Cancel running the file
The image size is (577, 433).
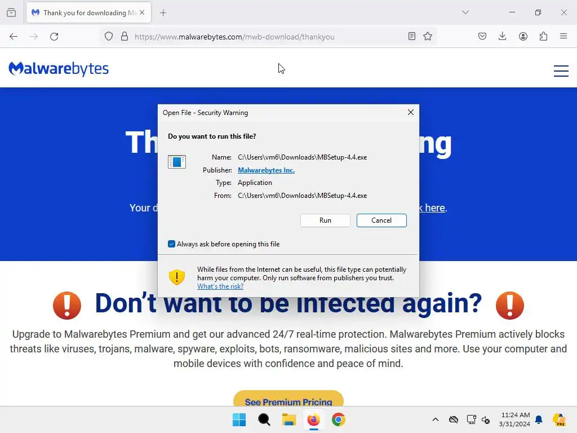[x=381, y=220]
